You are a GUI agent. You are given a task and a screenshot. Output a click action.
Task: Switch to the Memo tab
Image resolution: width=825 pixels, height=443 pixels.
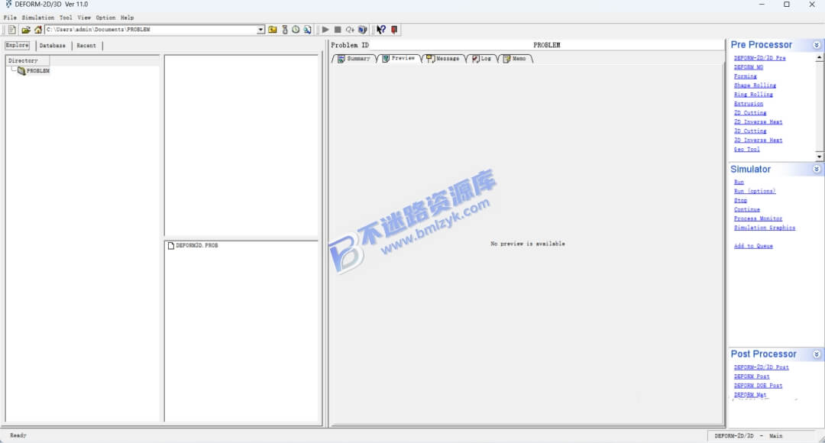coord(515,58)
